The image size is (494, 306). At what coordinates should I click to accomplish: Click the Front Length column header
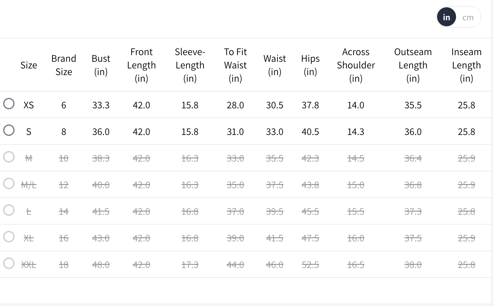coord(141,65)
